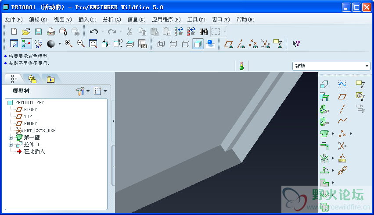The height and width of the screenshot is (215, 374).
Task: Zoom in with magnifier plus icon
Action: coord(68,44)
